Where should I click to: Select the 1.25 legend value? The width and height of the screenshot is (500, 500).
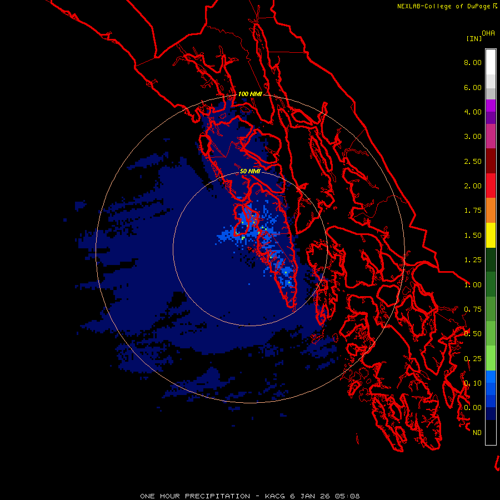(x=473, y=260)
